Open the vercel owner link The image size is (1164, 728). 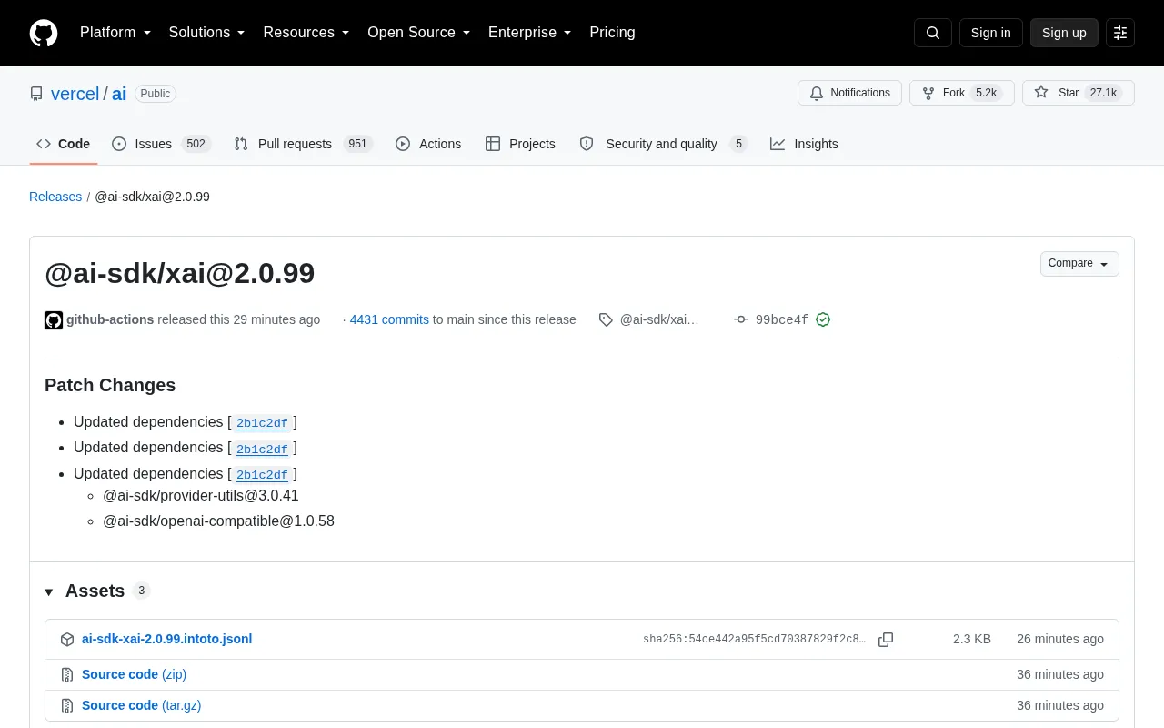coord(75,94)
